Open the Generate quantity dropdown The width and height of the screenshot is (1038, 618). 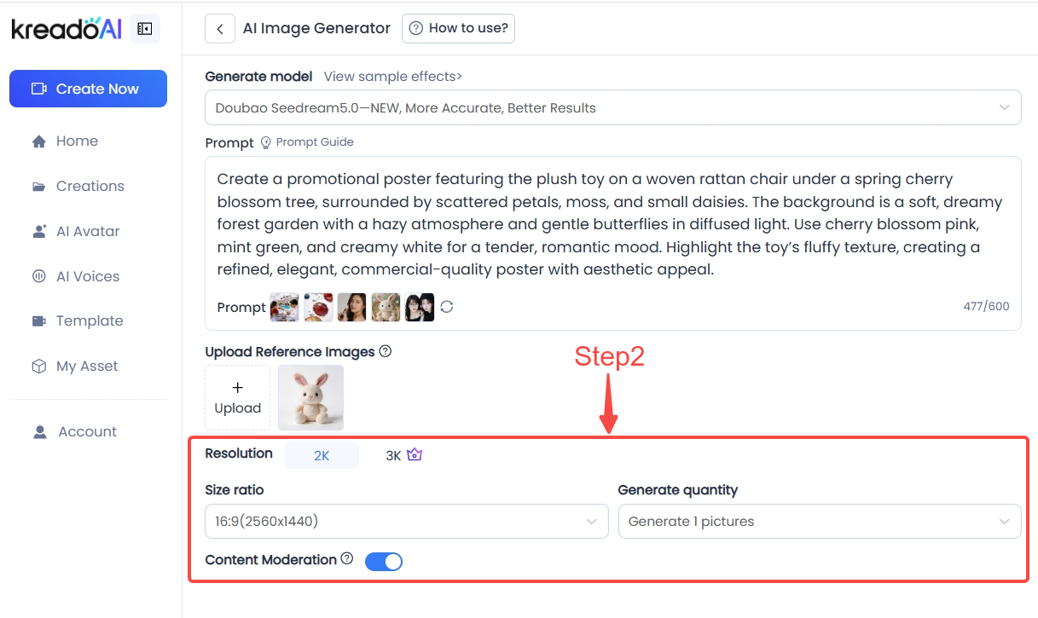(x=819, y=522)
